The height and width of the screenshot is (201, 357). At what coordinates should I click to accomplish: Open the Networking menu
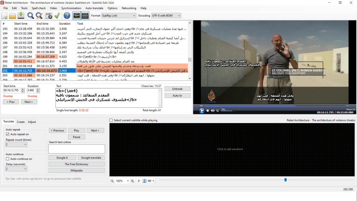click(129, 8)
